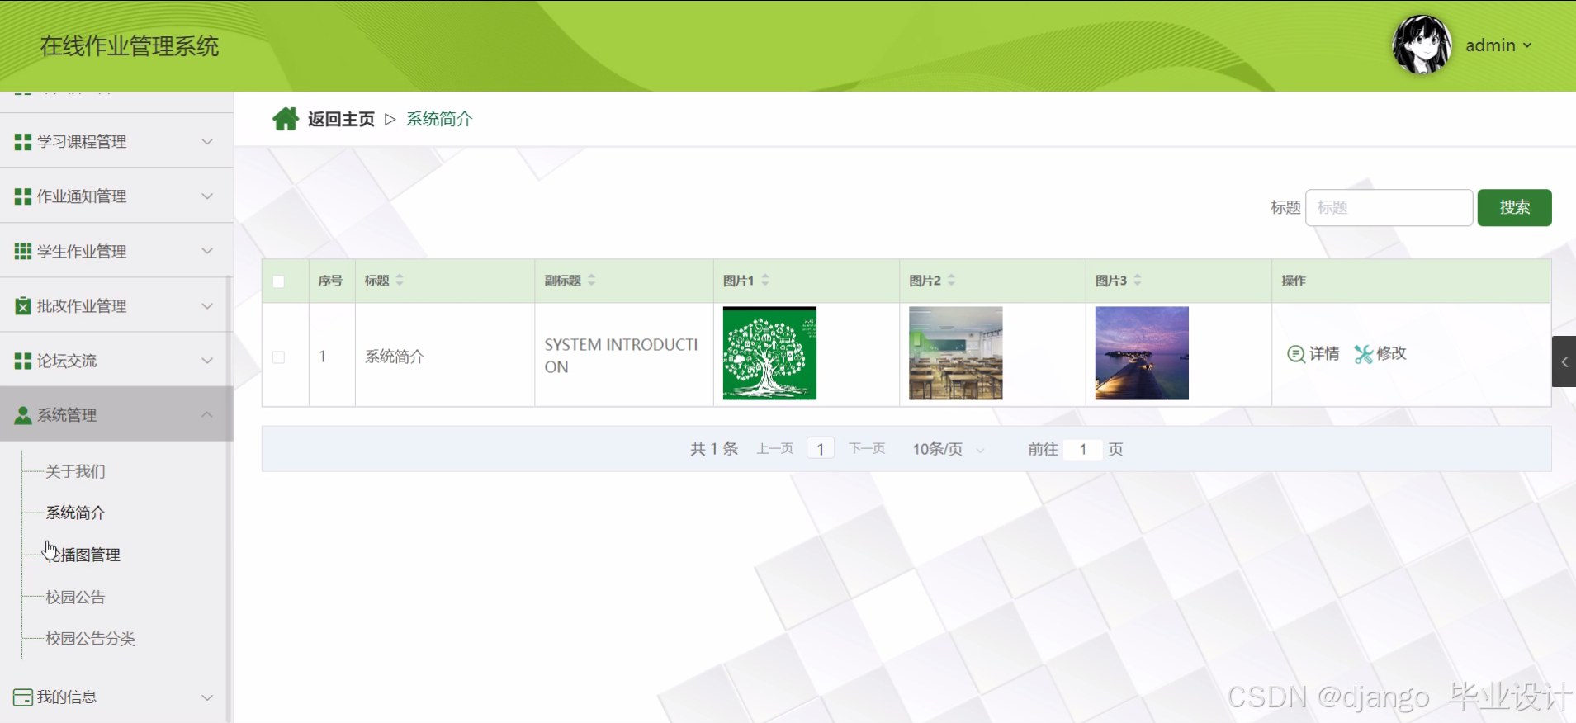Open the classroom thumbnail 图片2
Screen dimensions: 1576x723
(955, 353)
